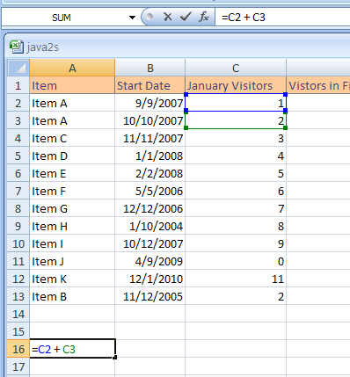Click the 'Item I' cell
This screenshot has height=377, width=350.
coord(72,243)
